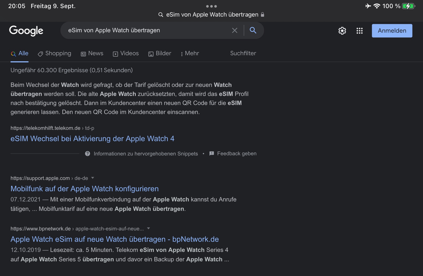Image resolution: width=423 pixels, height=276 pixels.
Task: Open Google settings gear icon
Action: click(342, 31)
